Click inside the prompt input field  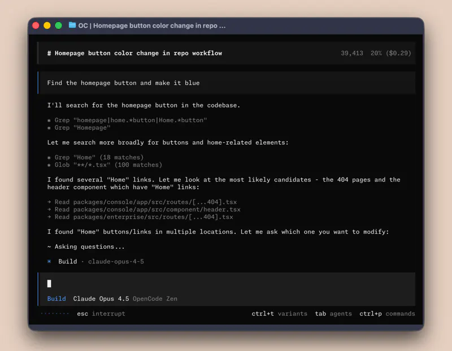[226, 284]
